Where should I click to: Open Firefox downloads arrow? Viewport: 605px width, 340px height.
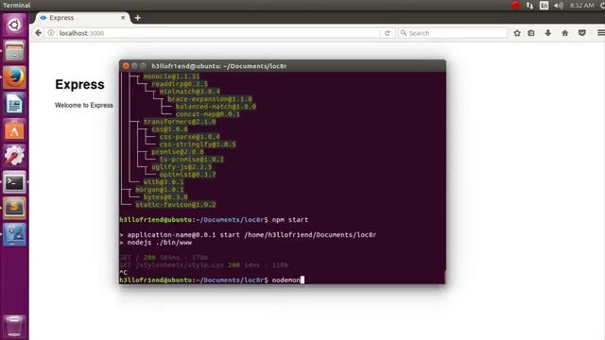click(x=548, y=33)
